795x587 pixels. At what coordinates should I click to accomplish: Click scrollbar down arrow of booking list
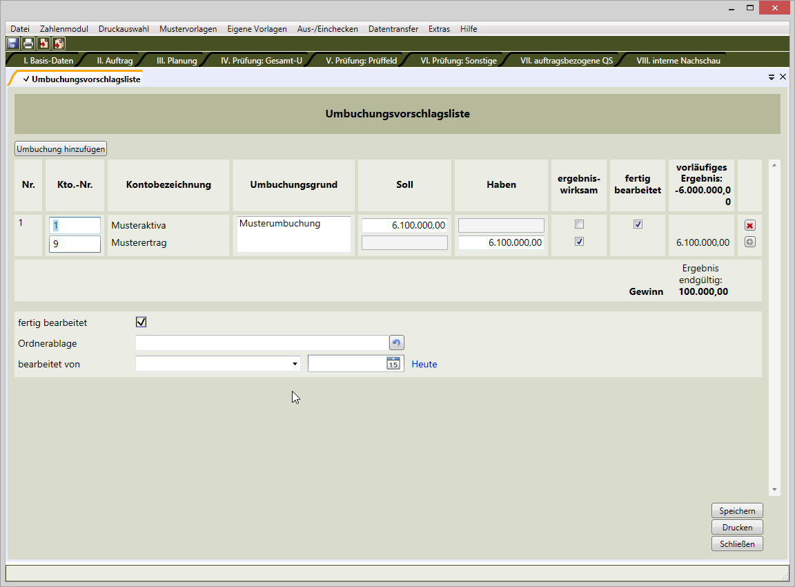(x=775, y=490)
